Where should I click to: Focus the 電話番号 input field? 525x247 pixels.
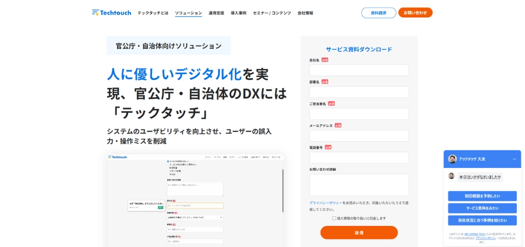(x=359, y=158)
